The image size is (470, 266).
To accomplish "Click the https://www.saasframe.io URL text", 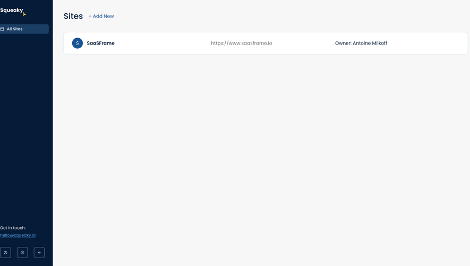I will (241, 43).
